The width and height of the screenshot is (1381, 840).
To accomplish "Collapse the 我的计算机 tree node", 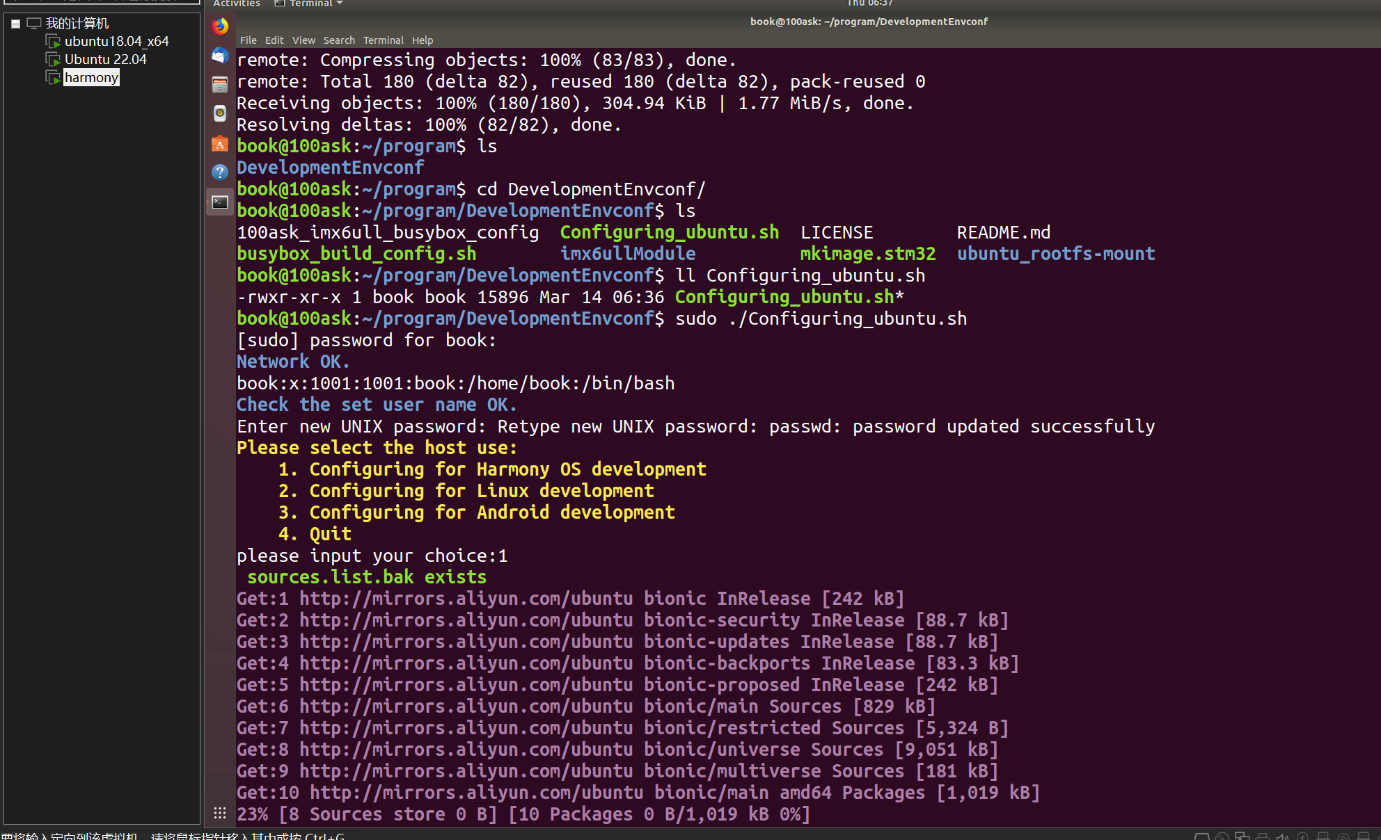I will pyautogui.click(x=15, y=24).
